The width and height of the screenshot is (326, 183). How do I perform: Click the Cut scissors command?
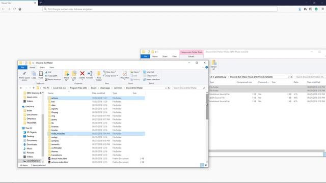[48, 72]
